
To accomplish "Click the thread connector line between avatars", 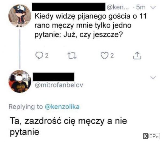I will coord(20,49).
